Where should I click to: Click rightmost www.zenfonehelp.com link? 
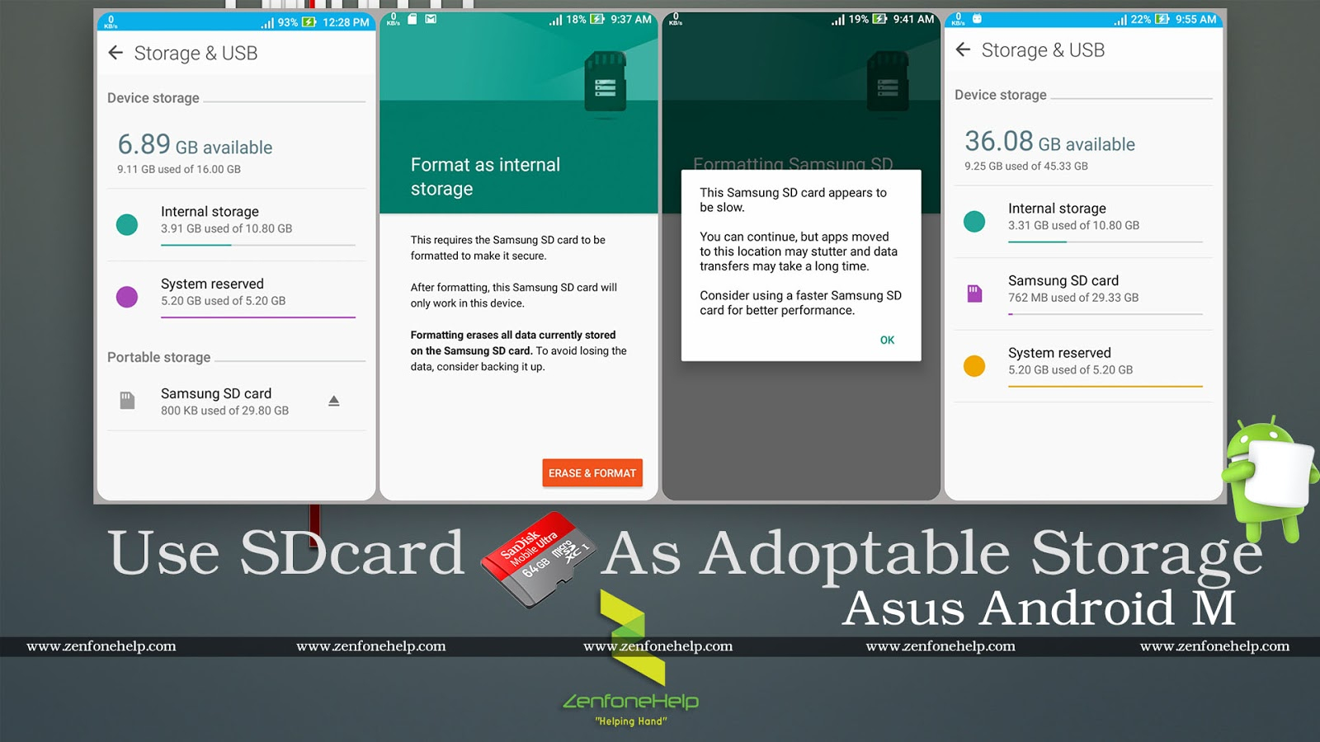pos(1214,646)
